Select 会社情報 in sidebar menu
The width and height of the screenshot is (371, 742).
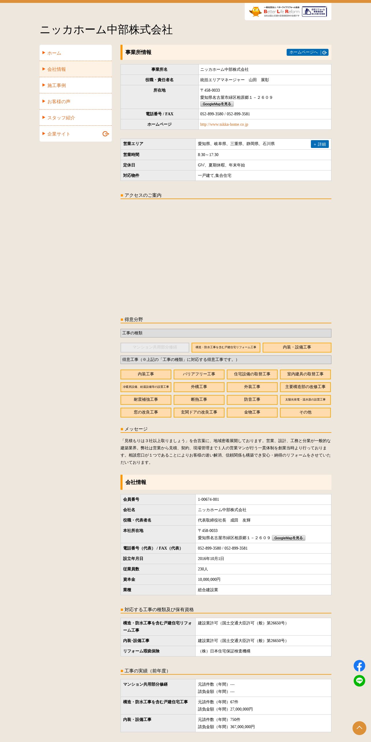click(76, 69)
